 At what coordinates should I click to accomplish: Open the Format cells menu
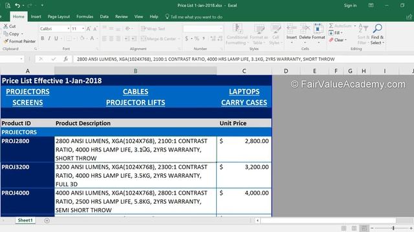[318, 34]
